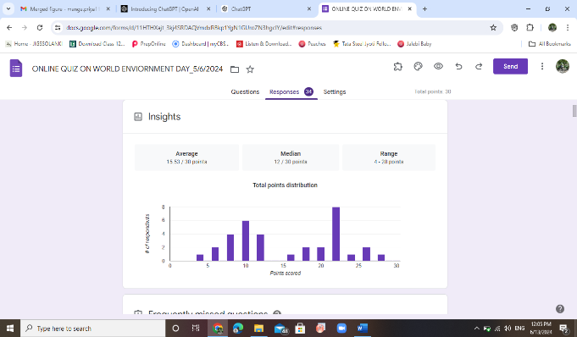Open Microsoft Edge from taskbar
The image size is (577, 337).
[238, 329]
